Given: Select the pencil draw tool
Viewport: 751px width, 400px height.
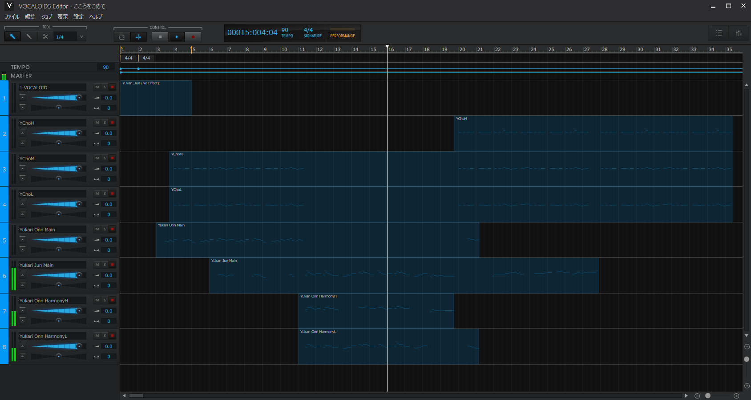Looking at the screenshot, I should (29, 37).
